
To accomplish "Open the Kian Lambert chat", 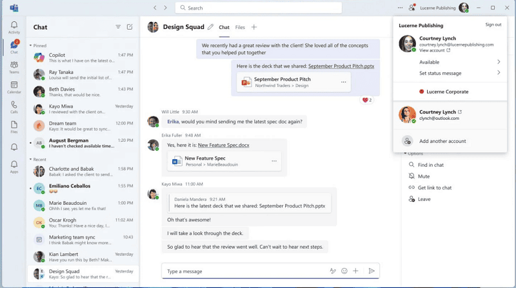I will point(83,257).
